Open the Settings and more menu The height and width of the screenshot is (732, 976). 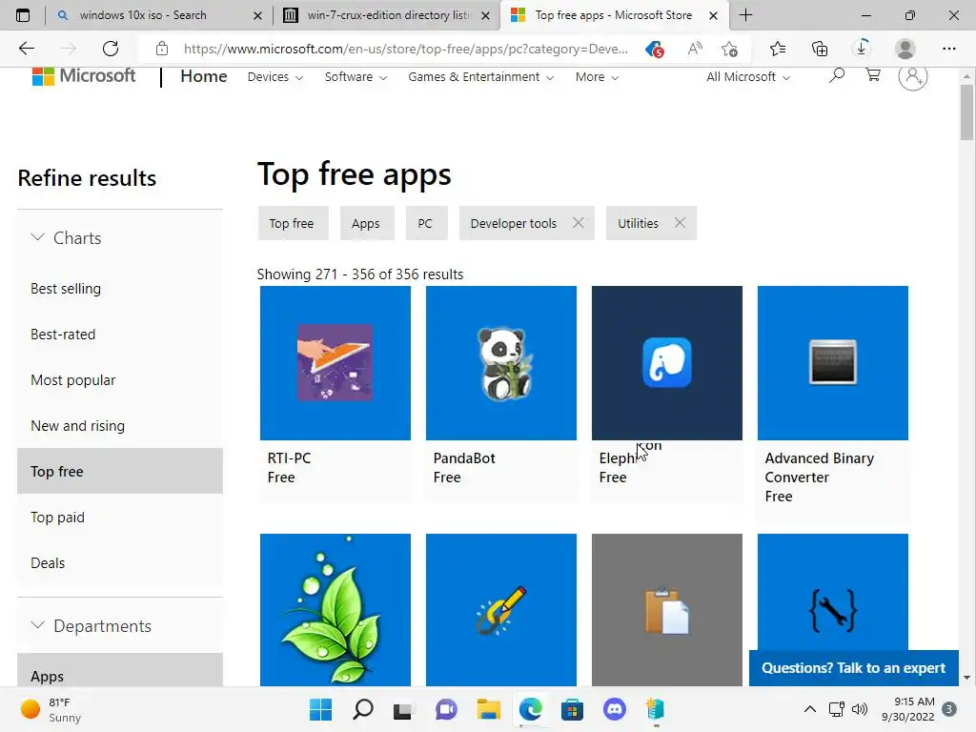[948, 49]
